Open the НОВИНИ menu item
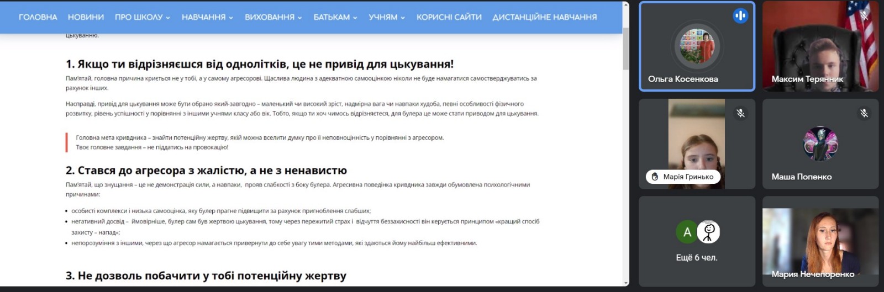 (86, 17)
